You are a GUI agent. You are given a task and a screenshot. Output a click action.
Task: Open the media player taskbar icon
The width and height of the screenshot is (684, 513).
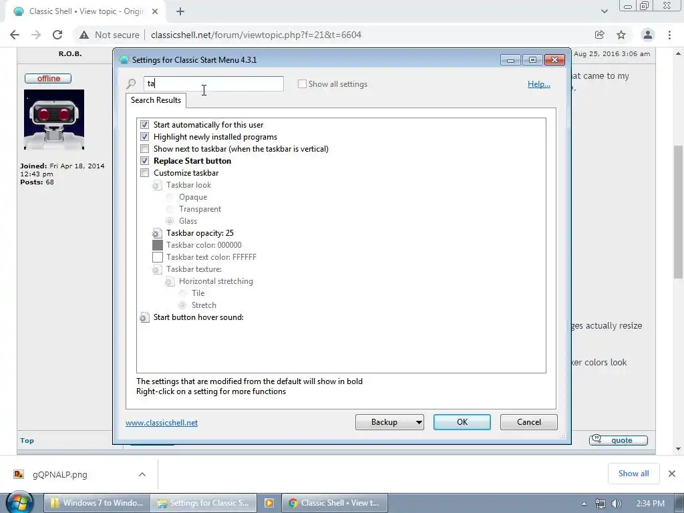pyautogui.click(x=269, y=503)
